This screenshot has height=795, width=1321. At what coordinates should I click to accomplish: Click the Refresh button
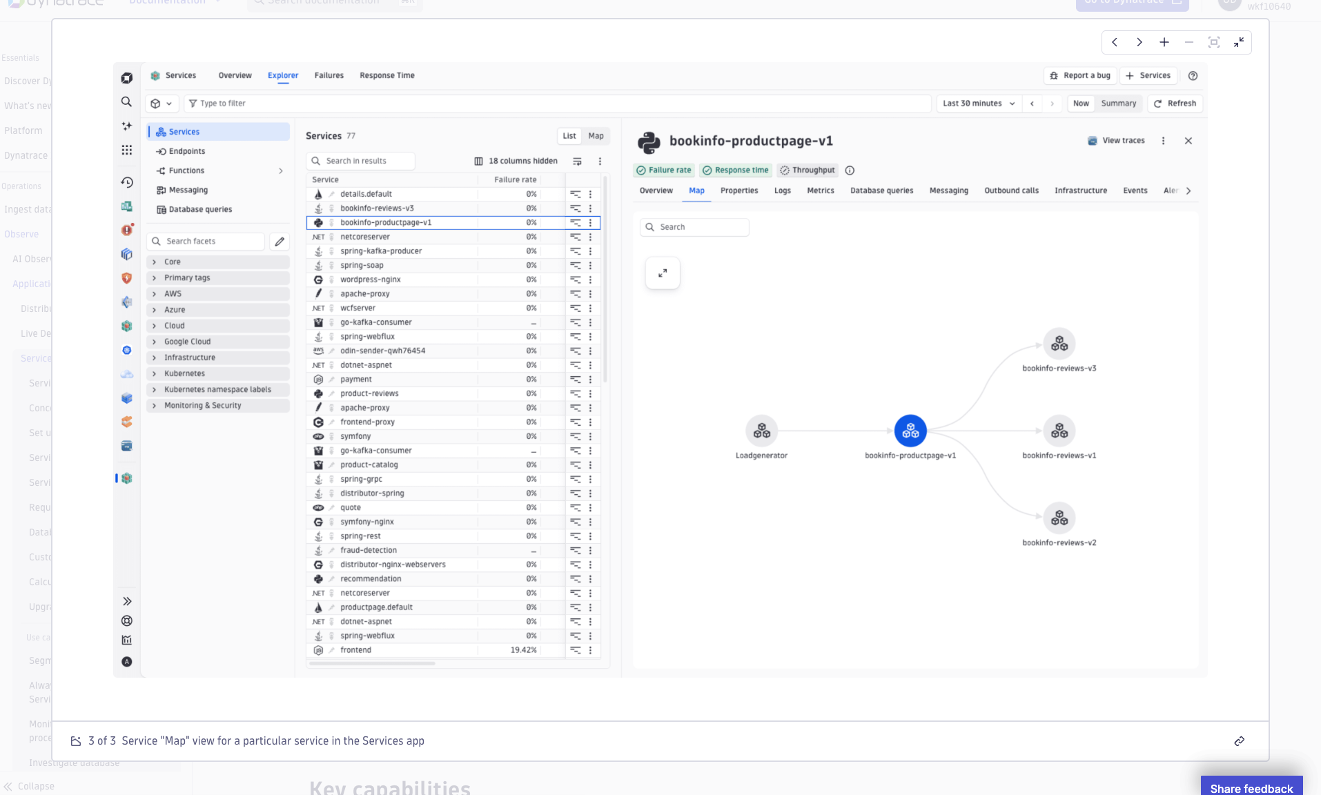pyautogui.click(x=1175, y=104)
